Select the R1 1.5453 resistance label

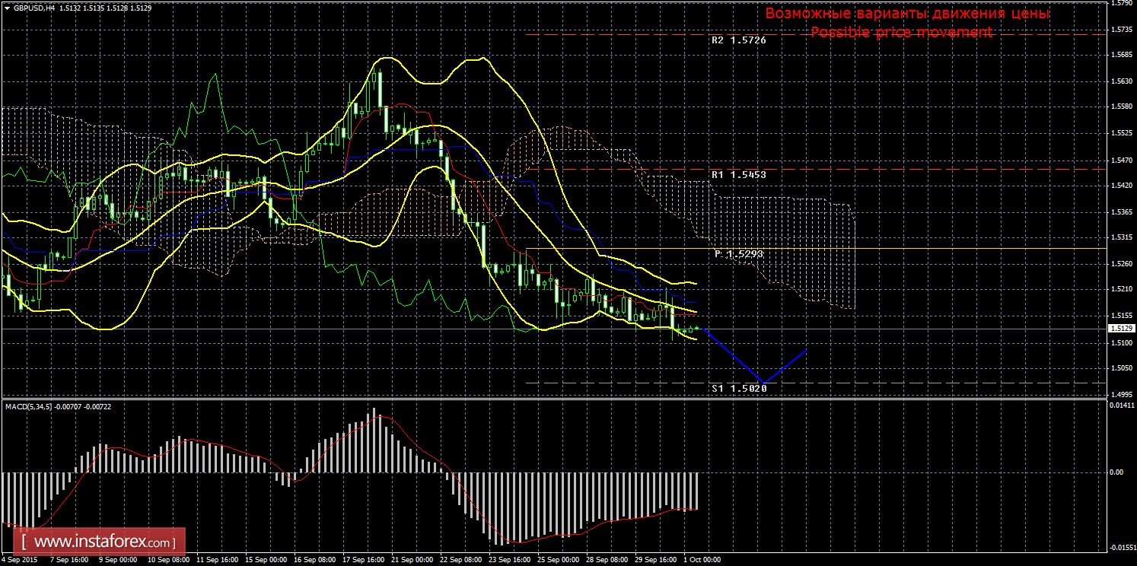tap(738, 174)
